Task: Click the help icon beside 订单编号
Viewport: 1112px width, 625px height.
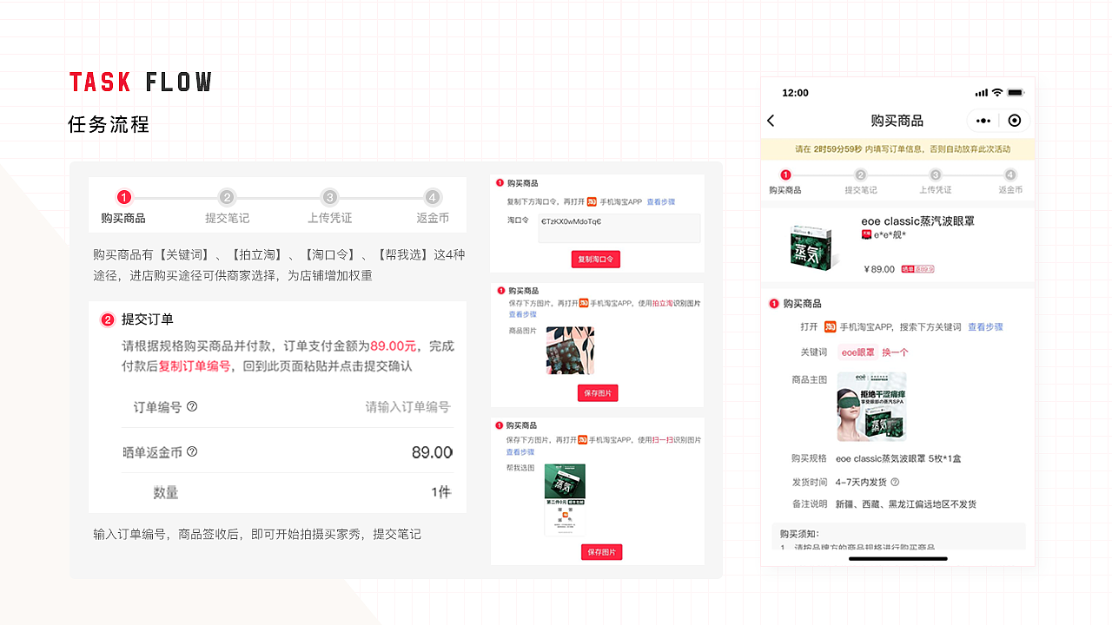Action: [x=192, y=406]
